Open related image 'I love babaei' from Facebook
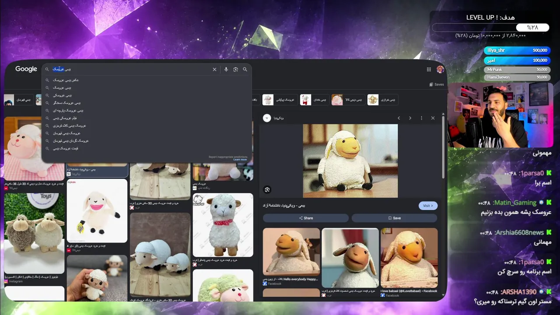This screenshot has width=560, height=315. click(409, 258)
